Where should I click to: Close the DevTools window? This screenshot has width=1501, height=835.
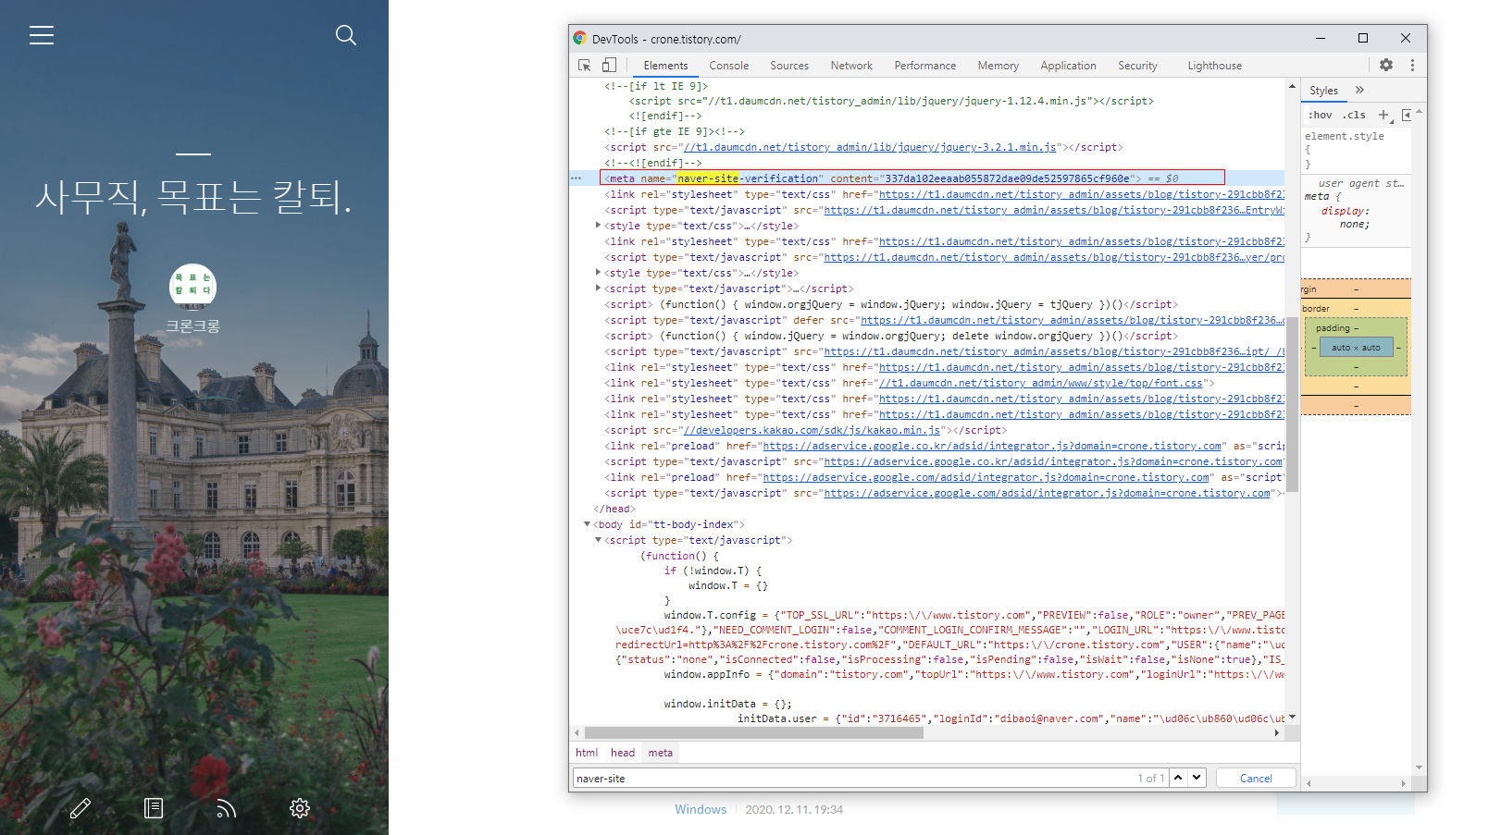point(1406,38)
